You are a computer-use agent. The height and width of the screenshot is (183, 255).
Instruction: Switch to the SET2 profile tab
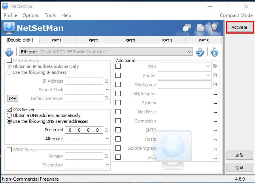point(93,41)
